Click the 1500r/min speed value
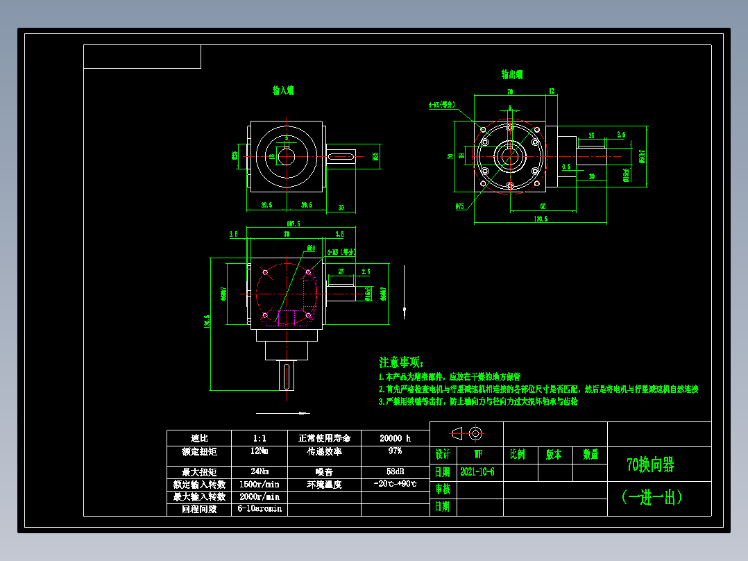748x561 pixels. click(260, 484)
